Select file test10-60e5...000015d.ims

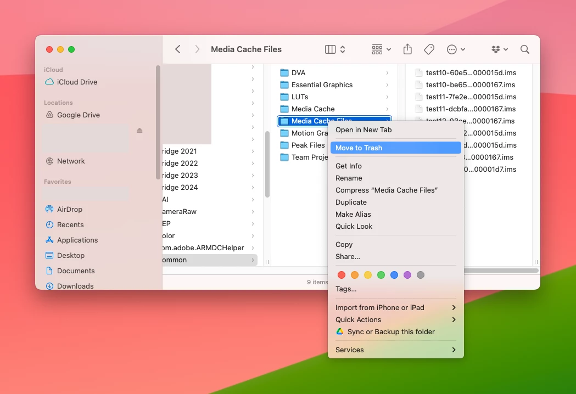[466, 72]
